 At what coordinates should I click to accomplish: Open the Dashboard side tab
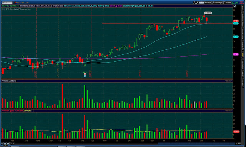(243, 65)
